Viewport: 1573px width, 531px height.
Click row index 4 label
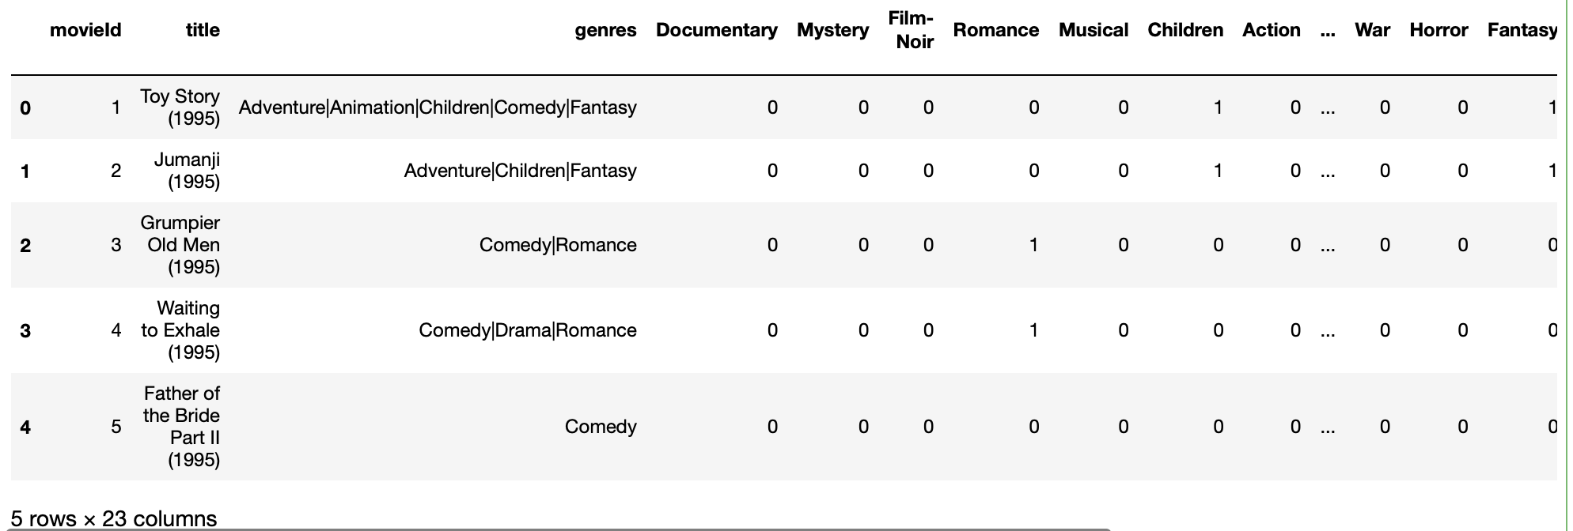tap(25, 427)
